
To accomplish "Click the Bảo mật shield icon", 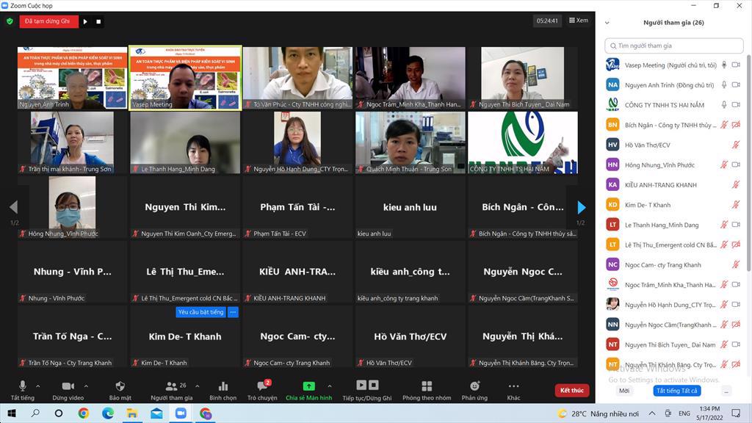I will coord(120,386).
